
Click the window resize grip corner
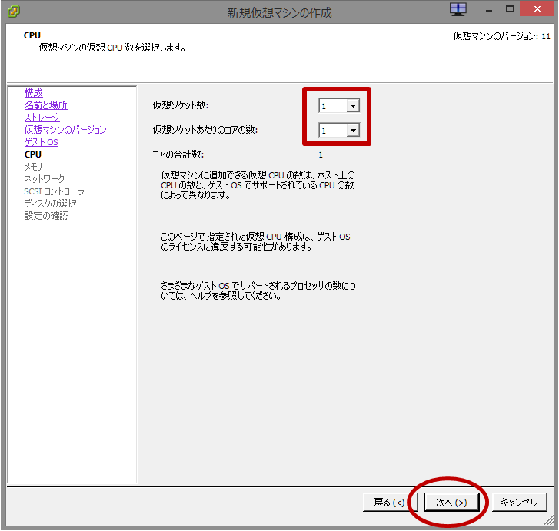[x=549, y=521]
